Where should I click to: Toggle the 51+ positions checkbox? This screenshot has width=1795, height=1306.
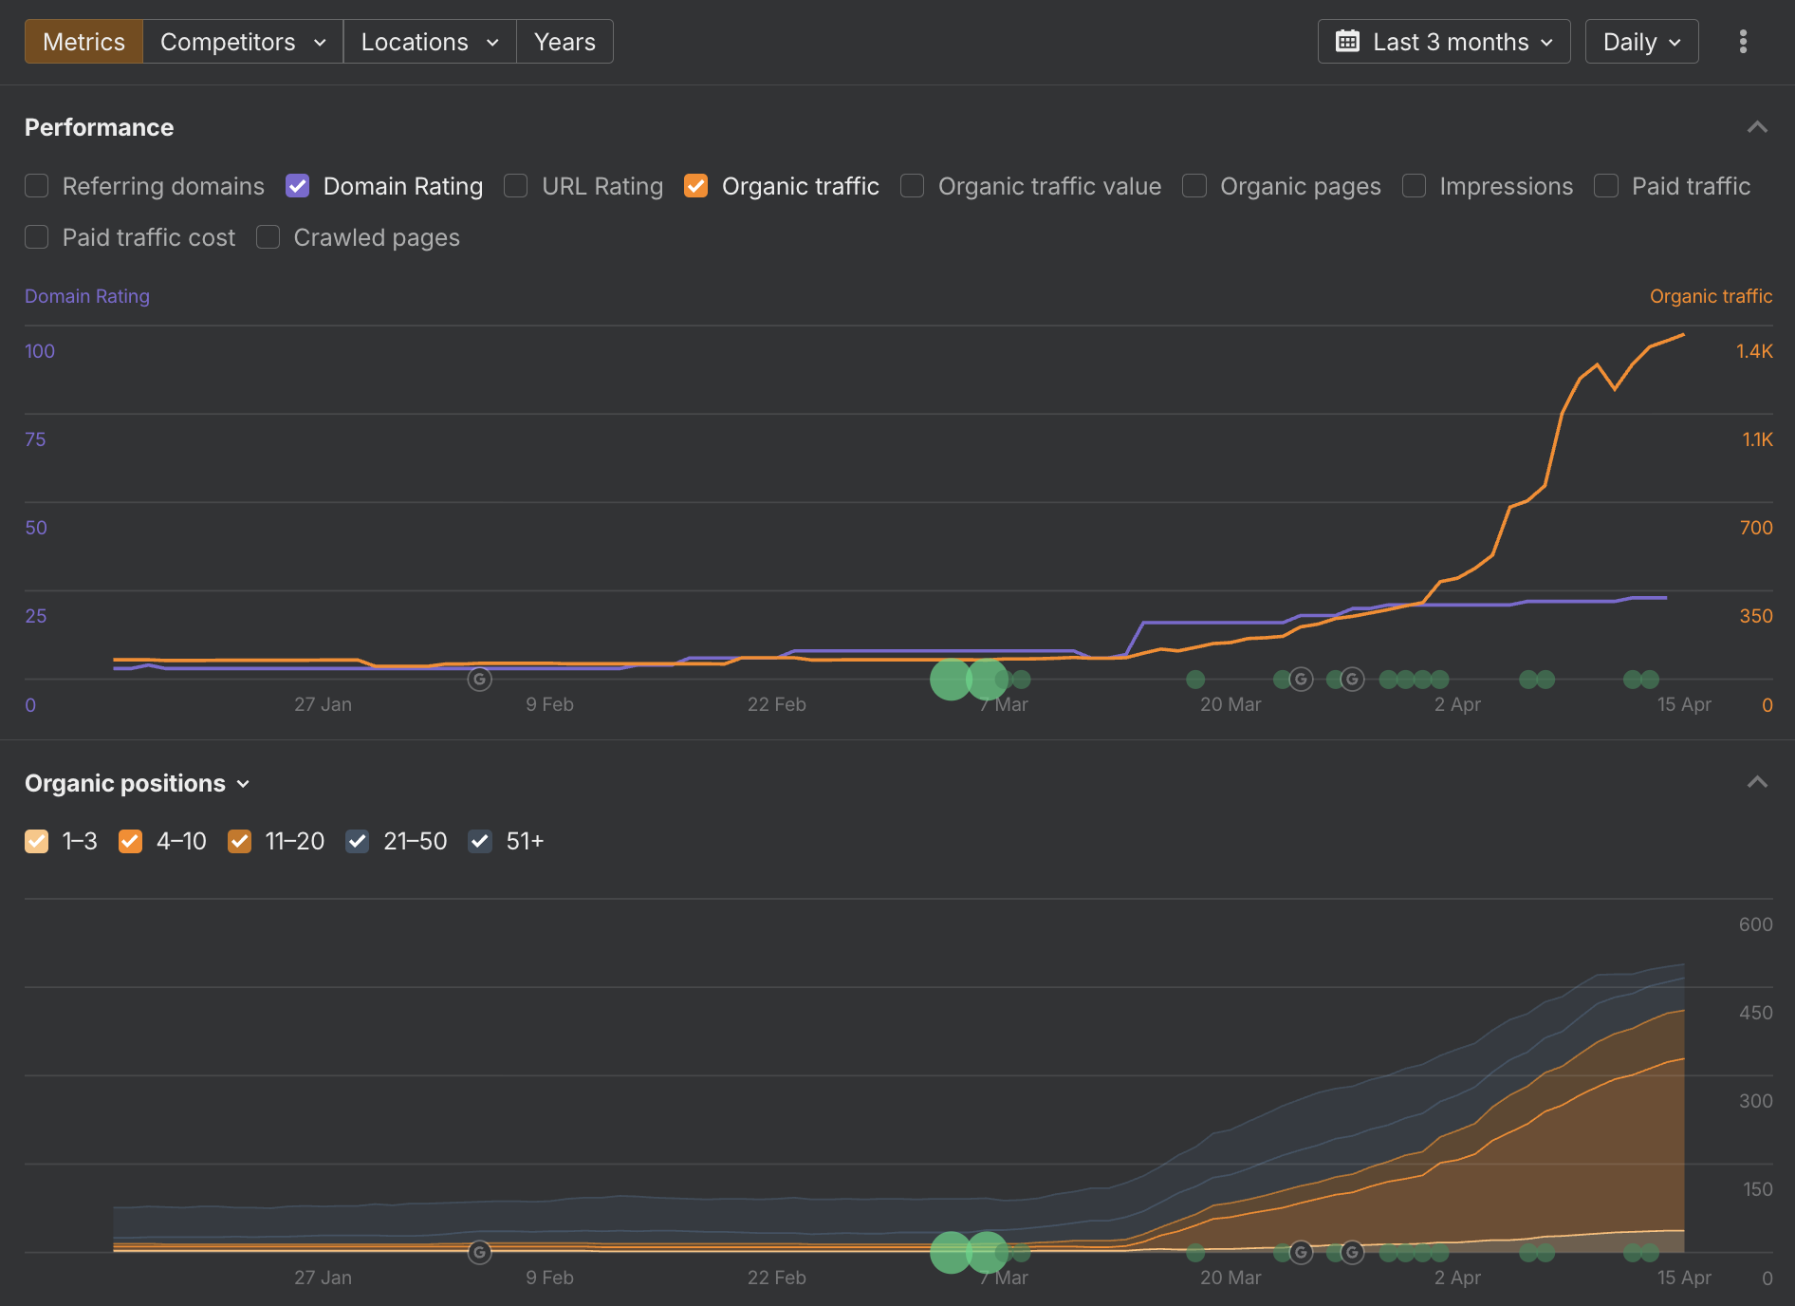(x=481, y=841)
